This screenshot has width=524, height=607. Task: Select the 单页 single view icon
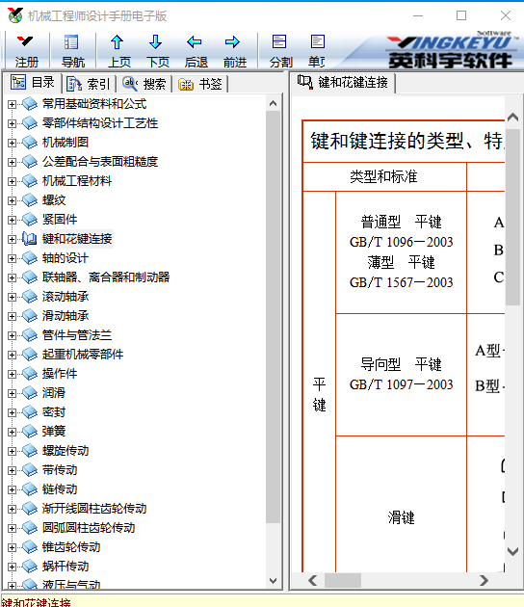(x=317, y=51)
